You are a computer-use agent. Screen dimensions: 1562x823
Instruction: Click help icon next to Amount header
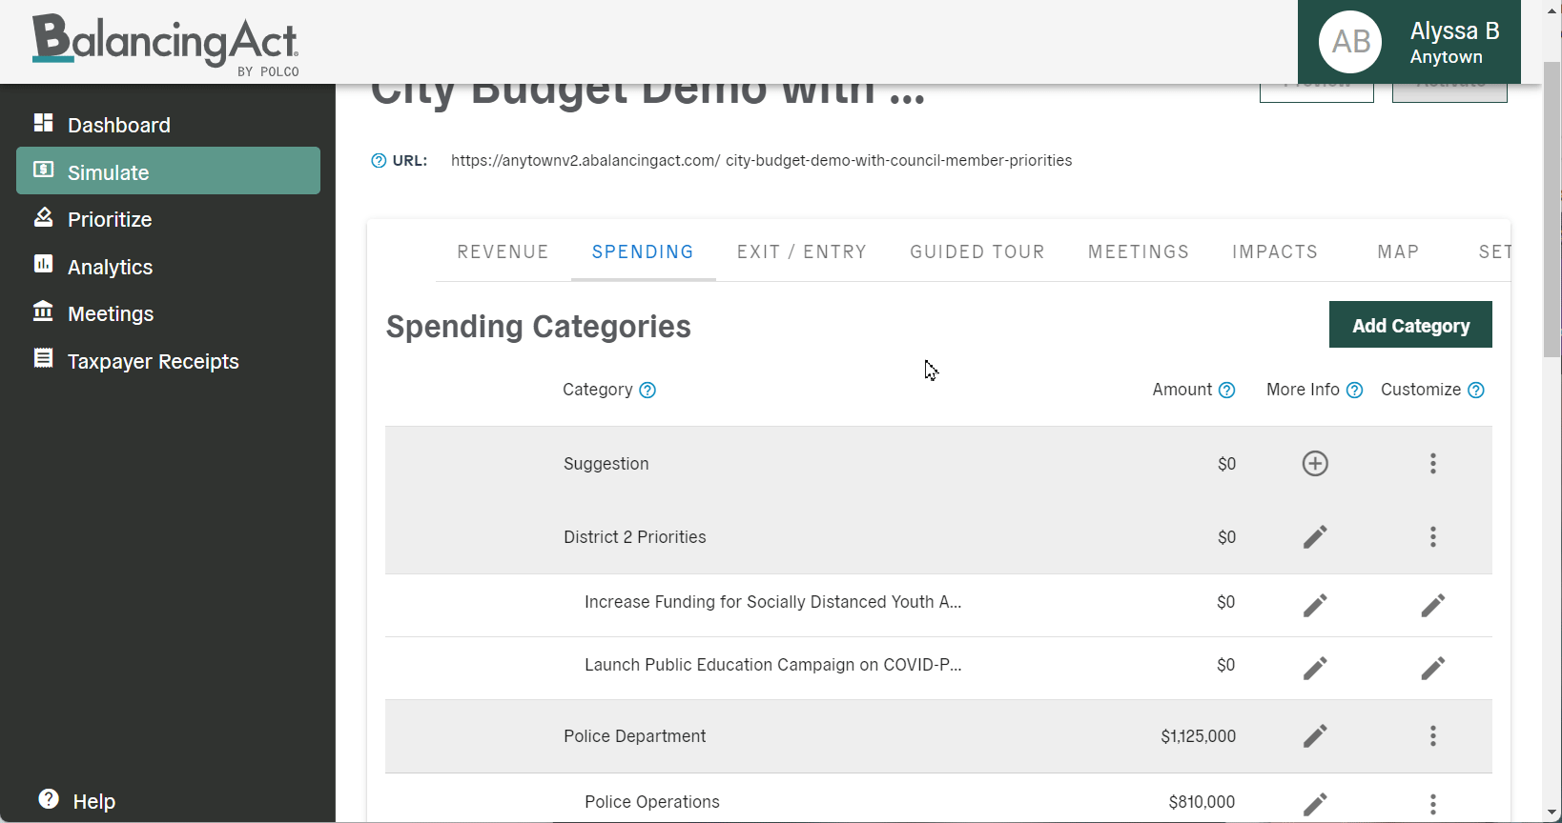click(x=1227, y=390)
